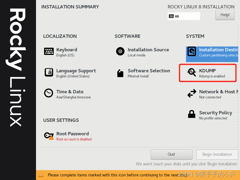
Task: Click 'English (US)' keyboard status text
Action: coord(65,55)
